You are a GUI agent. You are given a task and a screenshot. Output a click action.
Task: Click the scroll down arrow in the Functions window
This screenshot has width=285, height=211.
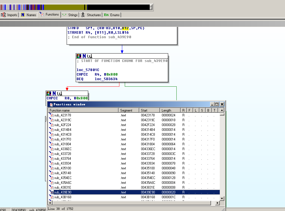(222, 198)
